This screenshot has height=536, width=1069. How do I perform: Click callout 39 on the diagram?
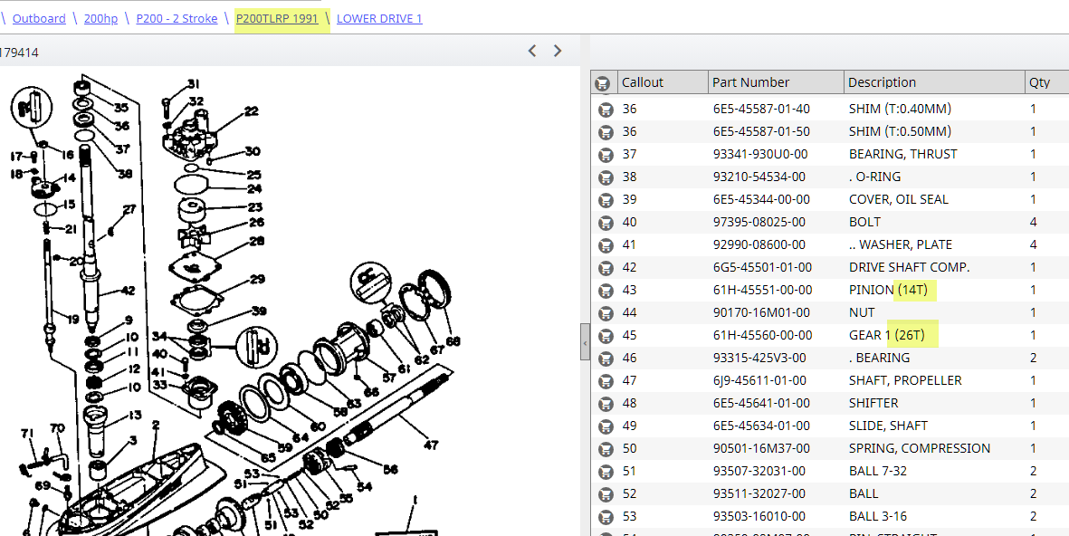258,311
